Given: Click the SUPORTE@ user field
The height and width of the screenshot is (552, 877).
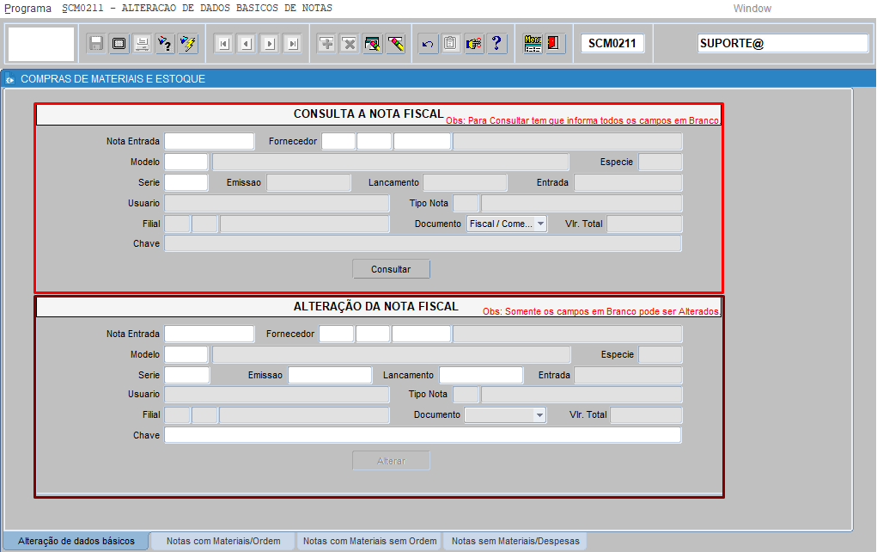Looking at the screenshot, I should tap(783, 43).
